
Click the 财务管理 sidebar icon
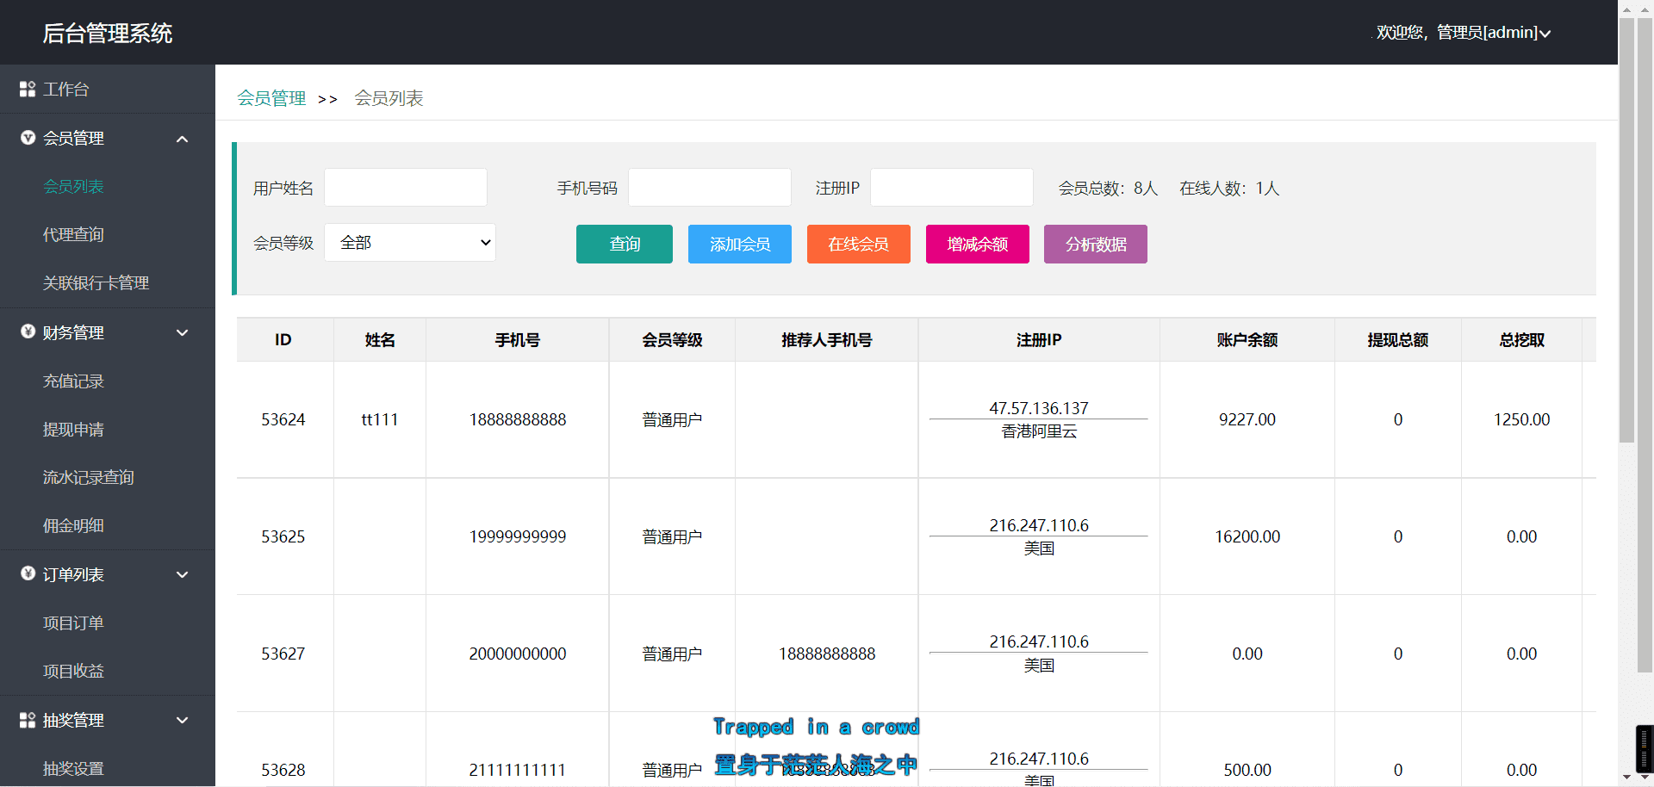click(x=28, y=332)
